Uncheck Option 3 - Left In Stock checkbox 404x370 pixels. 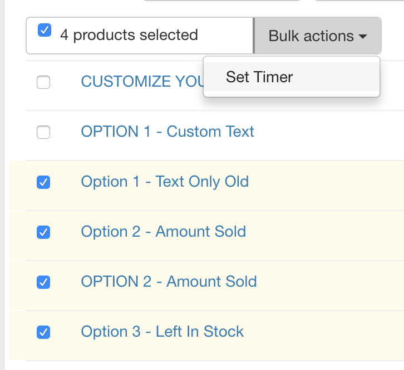(43, 332)
